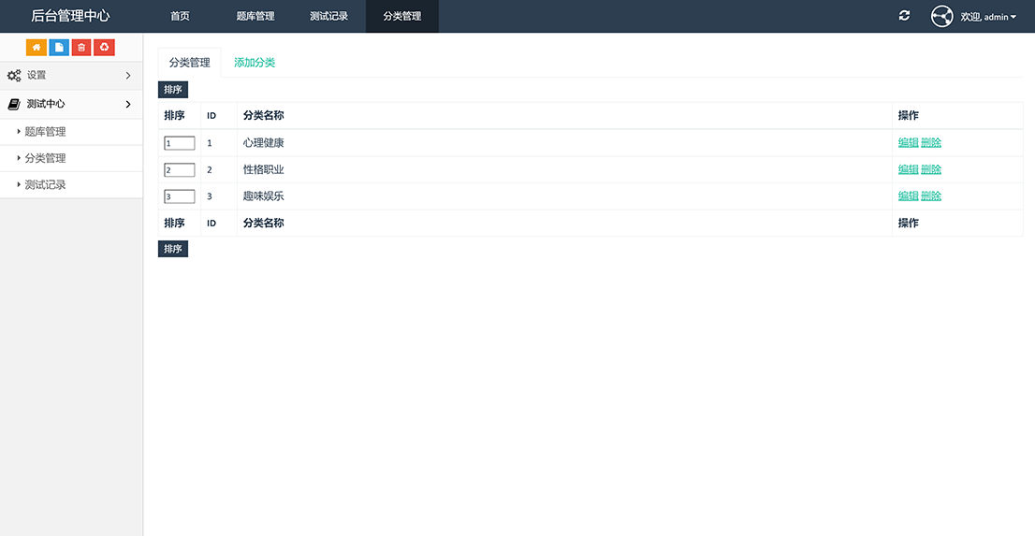This screenshot has height=536, width=1035.
Task: Click the book icon beside 测试中心
Action: (14, 104)
